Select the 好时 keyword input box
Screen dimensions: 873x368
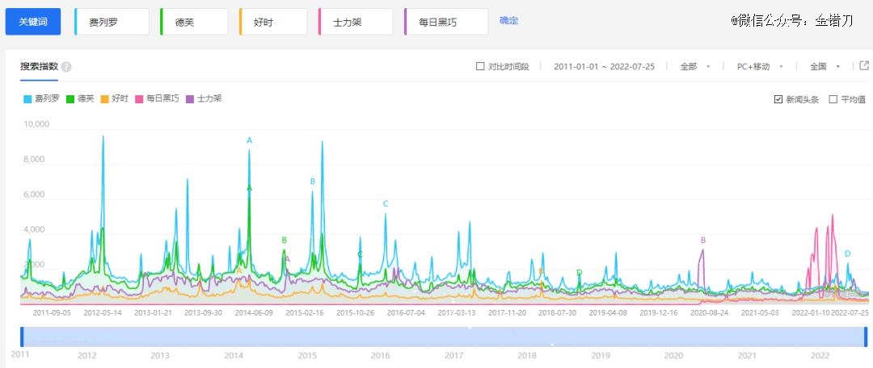(273, 22)
